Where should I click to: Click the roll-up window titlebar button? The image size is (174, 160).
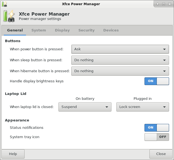[158, 4]
